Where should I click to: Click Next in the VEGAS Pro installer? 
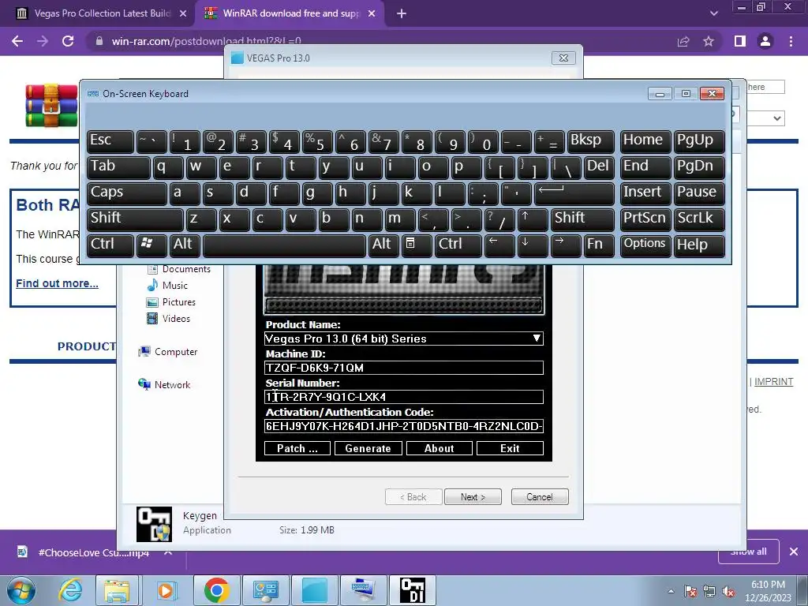tap(473, 497)
